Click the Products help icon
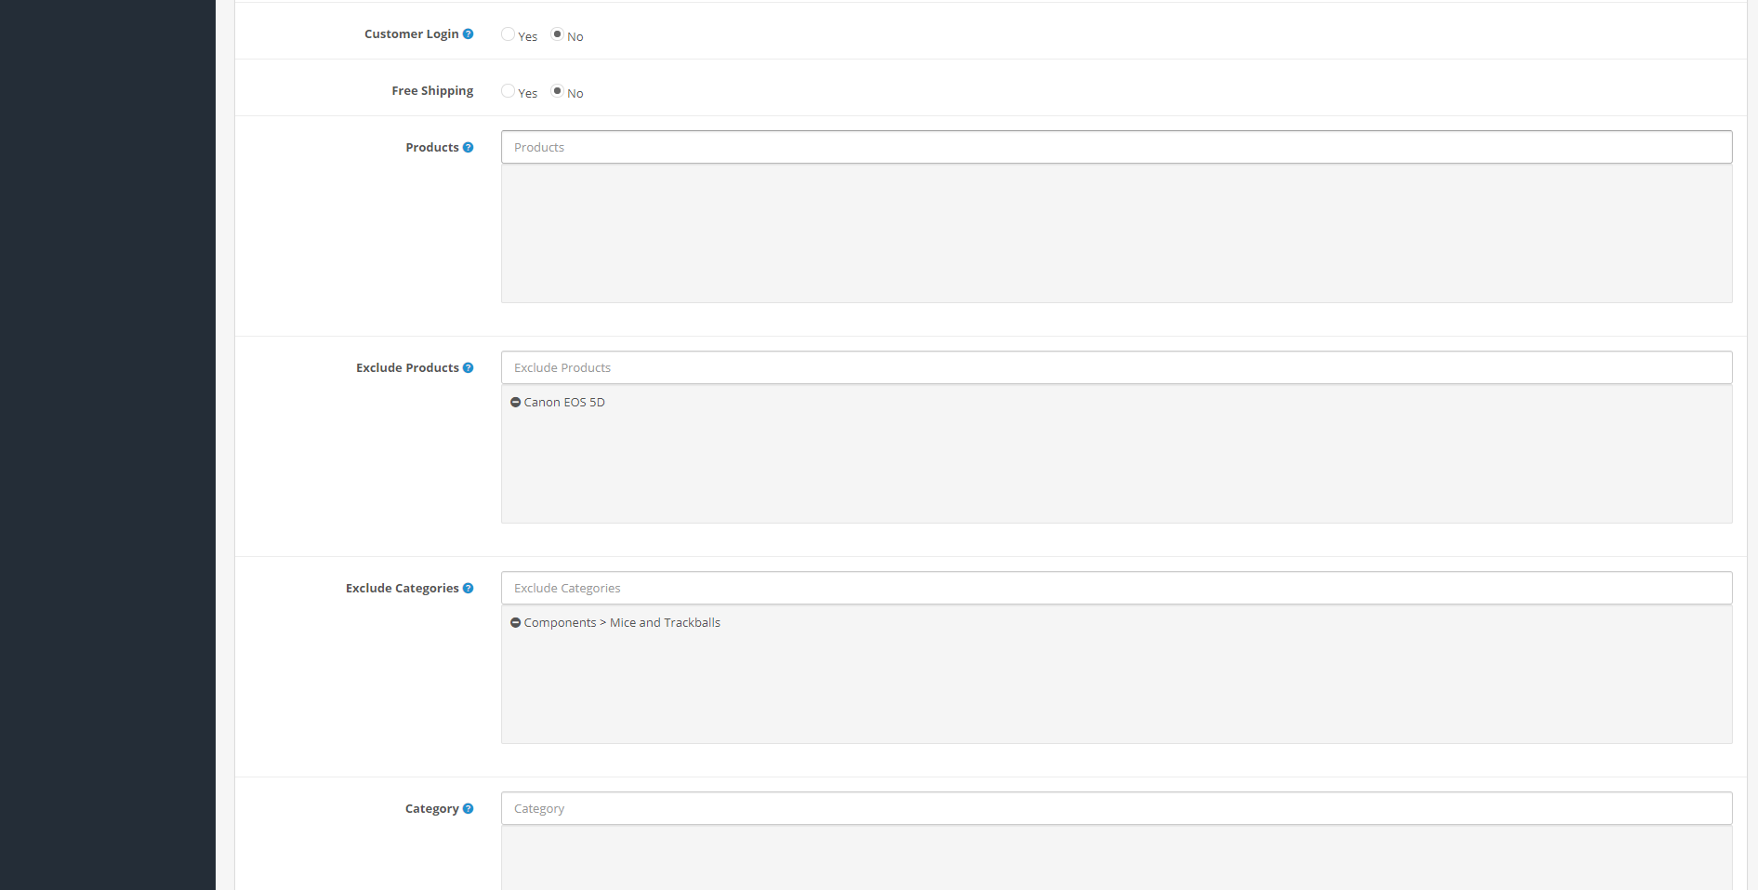Viewport: 1758px width, 890px height. click(468, 148)
